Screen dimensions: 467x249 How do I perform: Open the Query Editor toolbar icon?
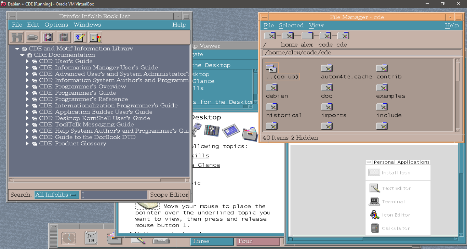click(x=79, y=37)
